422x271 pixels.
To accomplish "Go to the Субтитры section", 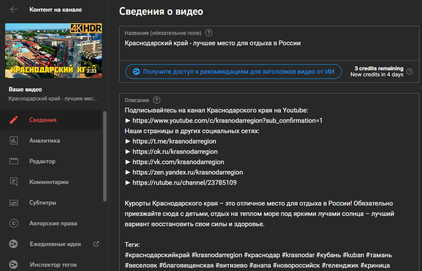I will [50, 203].
